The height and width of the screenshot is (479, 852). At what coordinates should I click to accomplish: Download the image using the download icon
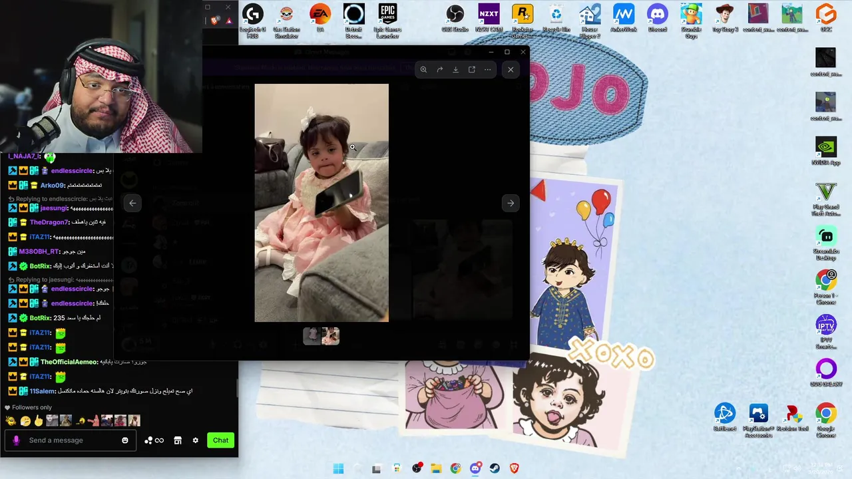coord(456,69)
